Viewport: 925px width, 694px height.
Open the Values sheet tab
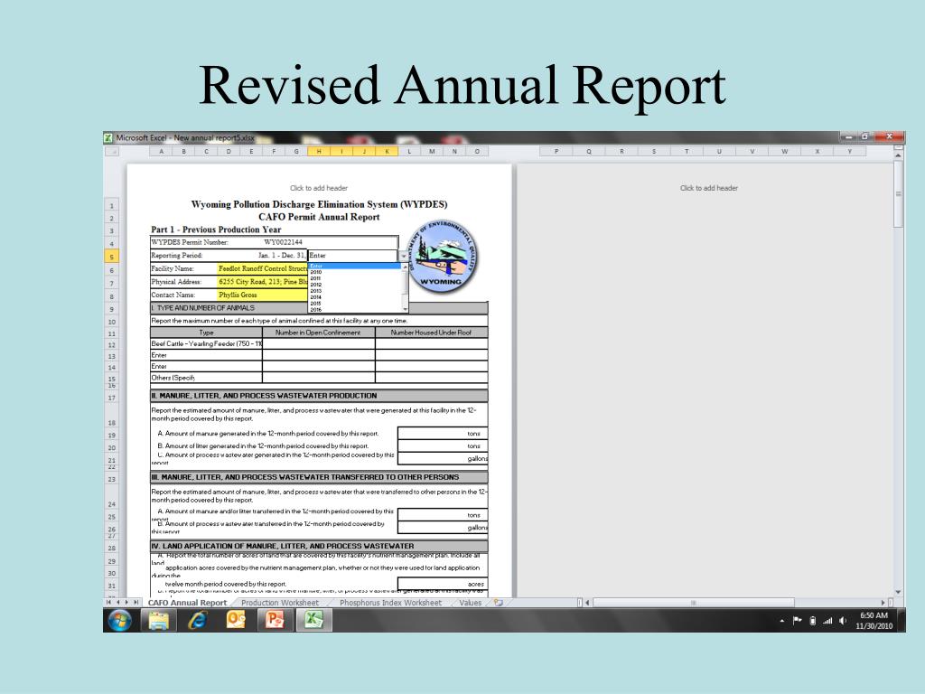pyautogui.click(x=470, y=603)
